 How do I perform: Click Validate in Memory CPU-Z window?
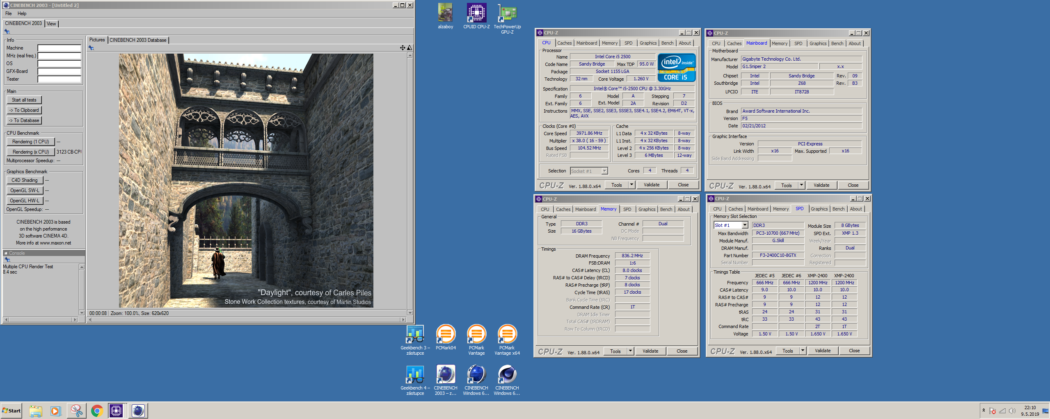click(650, 351)
